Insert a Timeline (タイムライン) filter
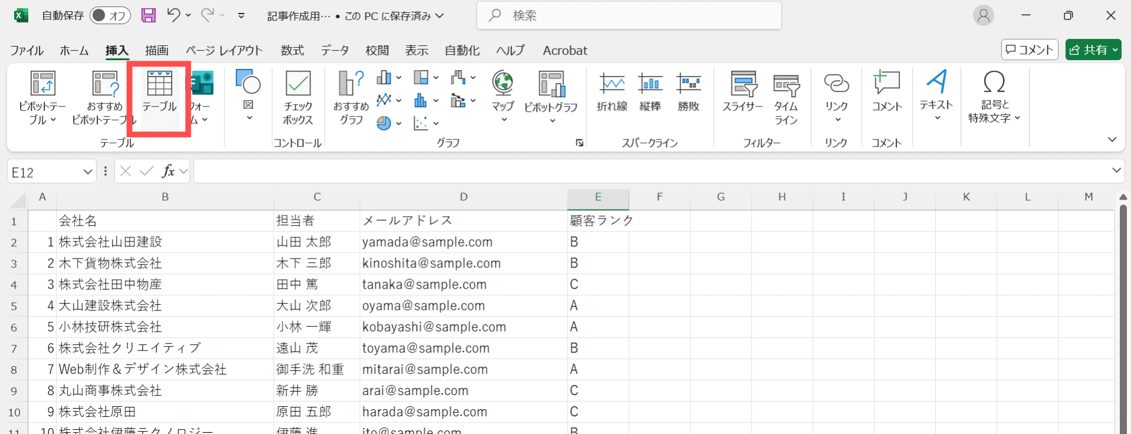1131x434 pixels. tap(786, 98)
